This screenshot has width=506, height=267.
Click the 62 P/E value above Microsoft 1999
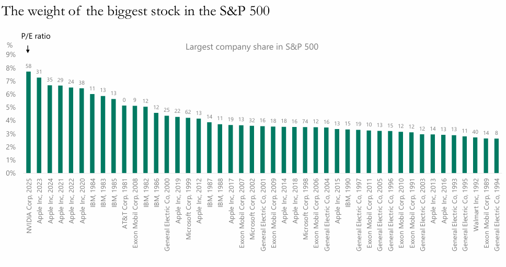point(188,112)
